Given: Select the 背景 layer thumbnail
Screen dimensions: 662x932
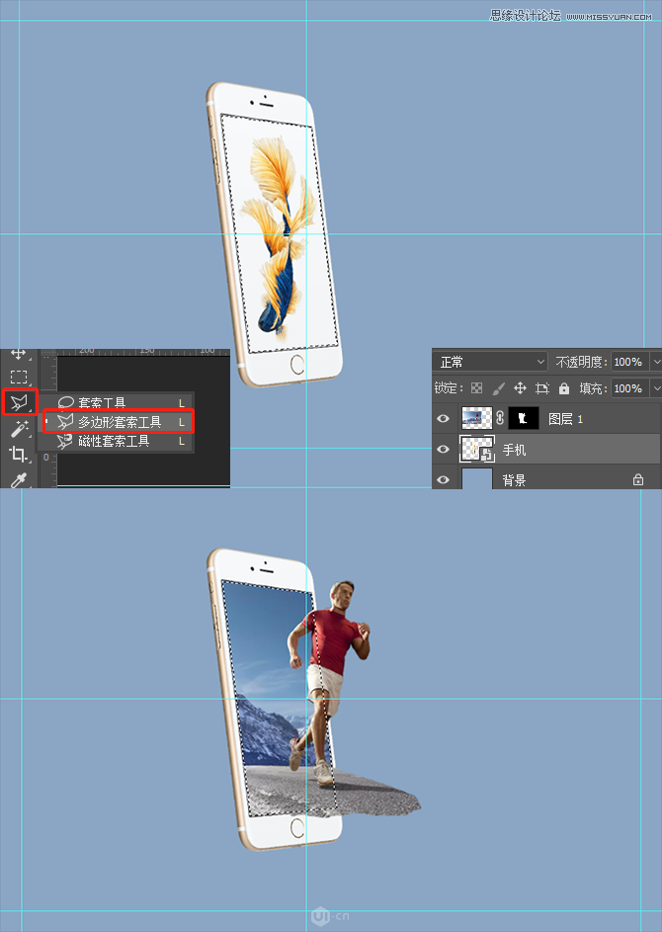Looking at the screenshot, I should coord(477,478).
